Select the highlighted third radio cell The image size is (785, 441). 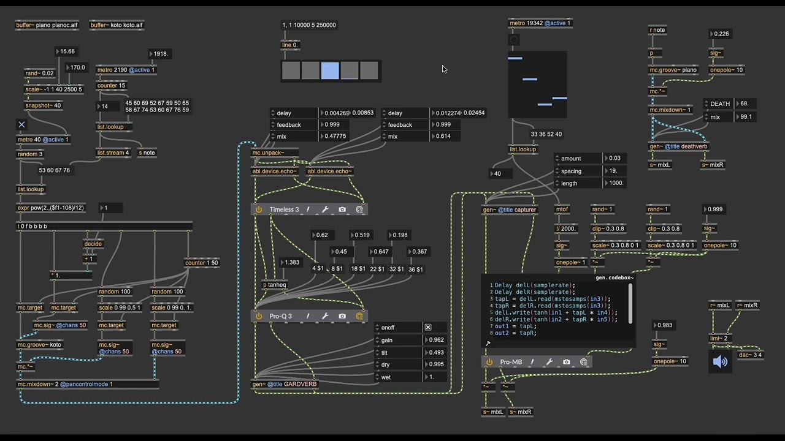coord(330,70)
